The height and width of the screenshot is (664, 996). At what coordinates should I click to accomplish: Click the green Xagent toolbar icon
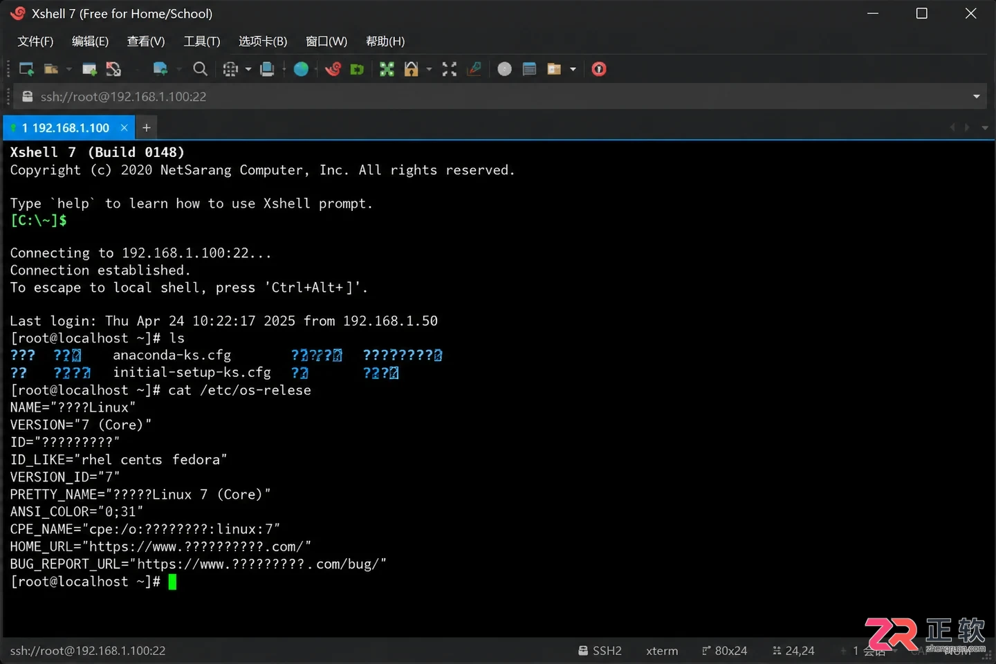pos(357,69)
